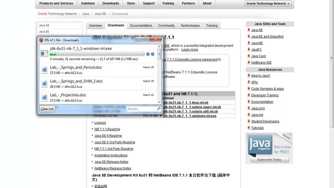This screenshot has width=334, height=188.
Task: Open the NB 7.1.1 Readme link
Action: pyautogui.click(x=107, y=129)
